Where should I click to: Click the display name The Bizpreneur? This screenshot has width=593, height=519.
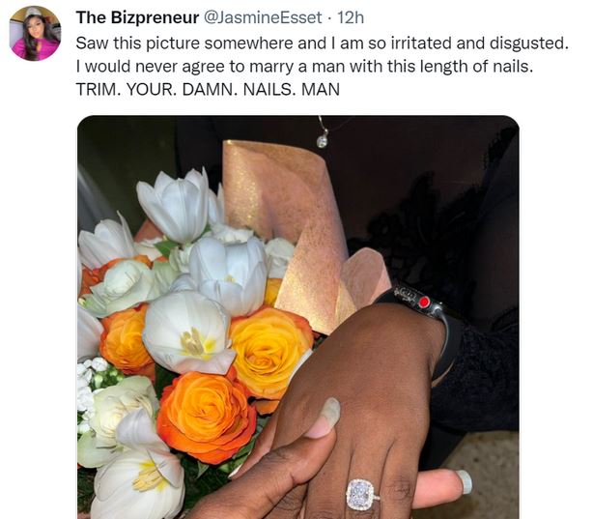(x=137, y=17)
